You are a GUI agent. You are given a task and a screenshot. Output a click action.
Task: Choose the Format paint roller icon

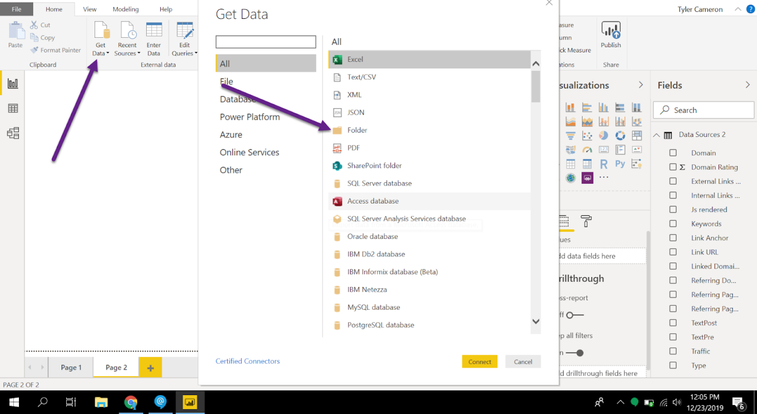point(586,221)
